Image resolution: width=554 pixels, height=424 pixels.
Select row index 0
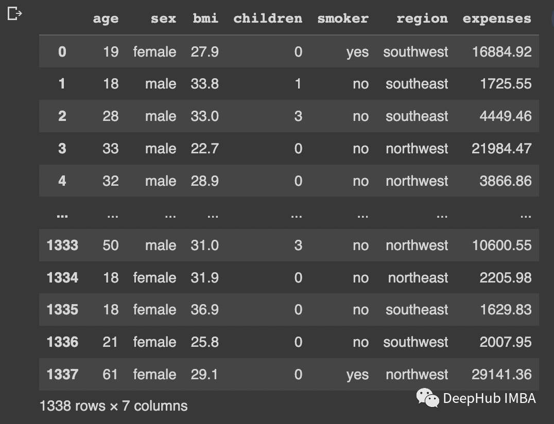coord(62,52)
